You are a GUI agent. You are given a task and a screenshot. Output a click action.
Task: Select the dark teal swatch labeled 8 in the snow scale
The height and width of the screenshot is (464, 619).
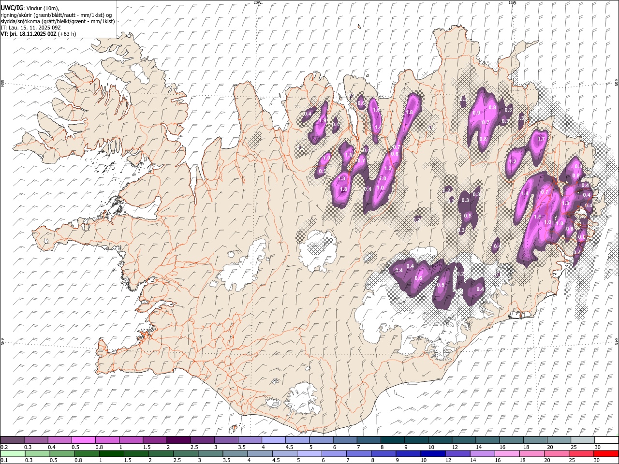click(392, 439)
